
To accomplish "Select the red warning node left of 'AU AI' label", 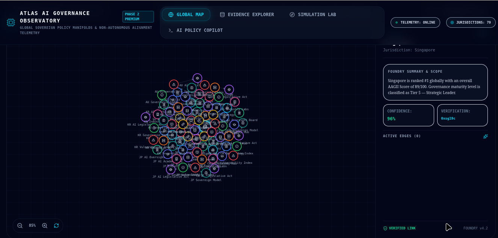I will (174, 85).
